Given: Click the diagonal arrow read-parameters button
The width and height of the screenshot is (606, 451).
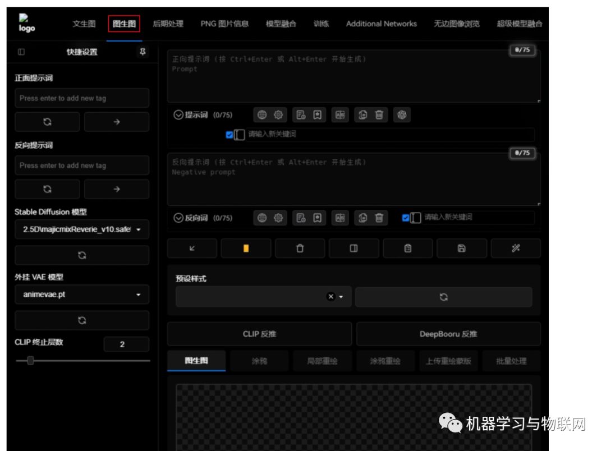Looking at the screenshot, I should point(192,248).
